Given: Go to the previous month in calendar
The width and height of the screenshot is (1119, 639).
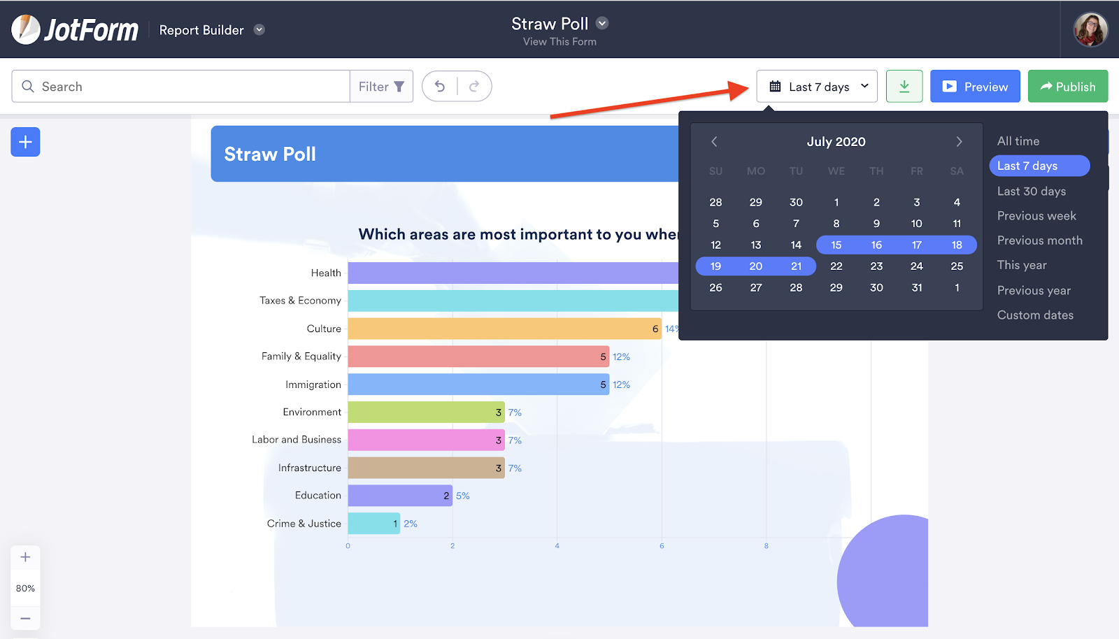Looking at the screenshot, I should click(714, 141).
